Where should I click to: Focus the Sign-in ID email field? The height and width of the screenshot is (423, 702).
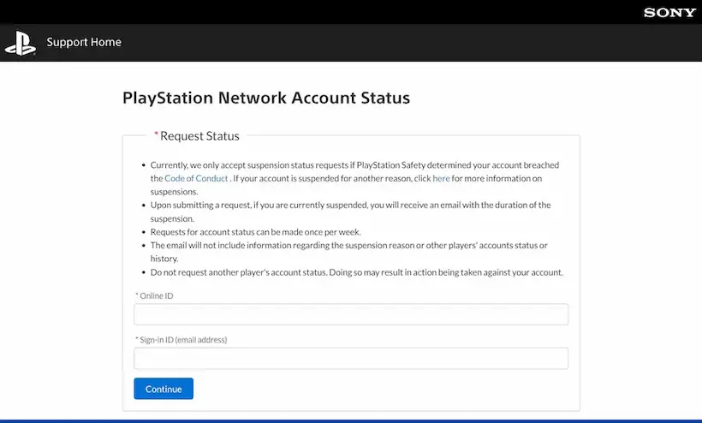click(351, 358)
